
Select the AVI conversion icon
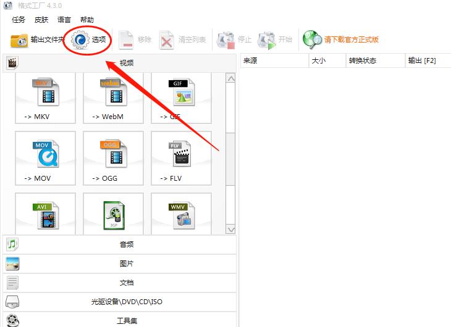46,215
